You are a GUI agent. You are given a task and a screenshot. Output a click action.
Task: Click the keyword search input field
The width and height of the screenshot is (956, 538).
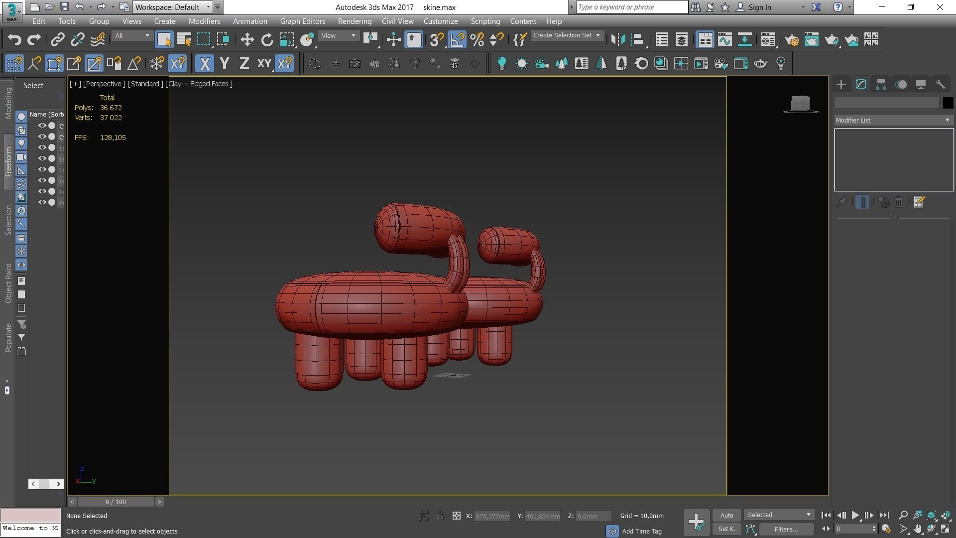pyautogui.click(x=631, y=7)
